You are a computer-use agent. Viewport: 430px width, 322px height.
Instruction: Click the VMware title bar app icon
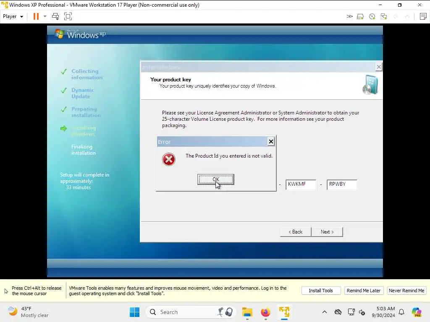(x=4, y=5)
